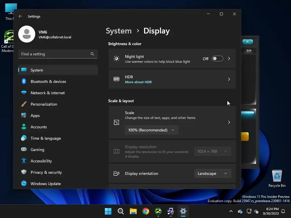
Task: Open the Display resolution 1024 × 768 dropdown
Action: coord(213,151)
